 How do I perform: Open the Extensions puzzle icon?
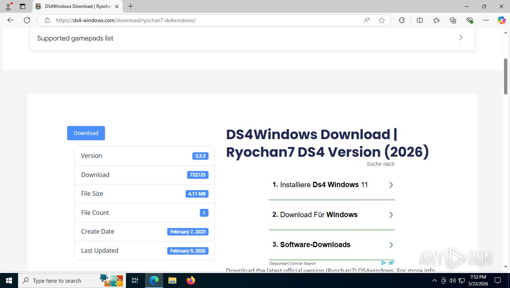(x=402, y=20)
